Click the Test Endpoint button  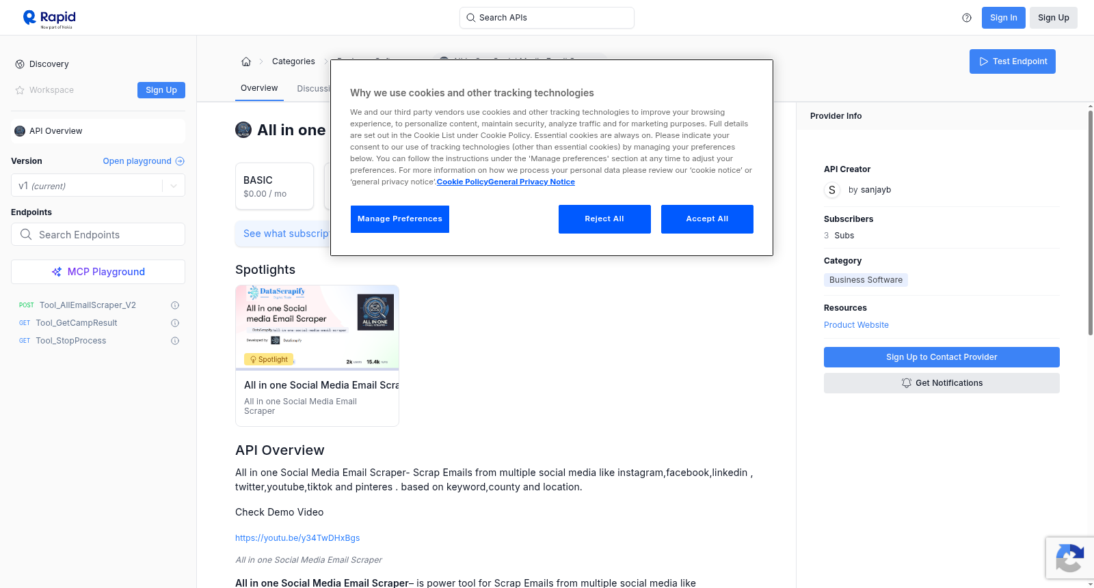click(x=1013, y=61)
